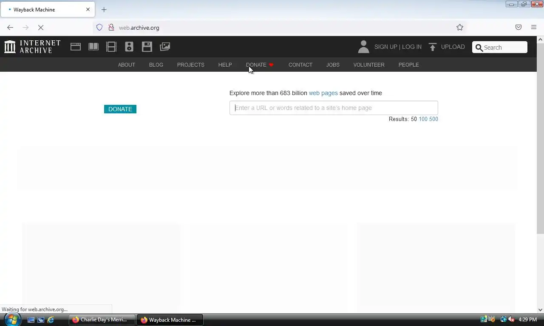Open the HELP menu item
This screenshot has height=326, width=544.
point(225,65)
